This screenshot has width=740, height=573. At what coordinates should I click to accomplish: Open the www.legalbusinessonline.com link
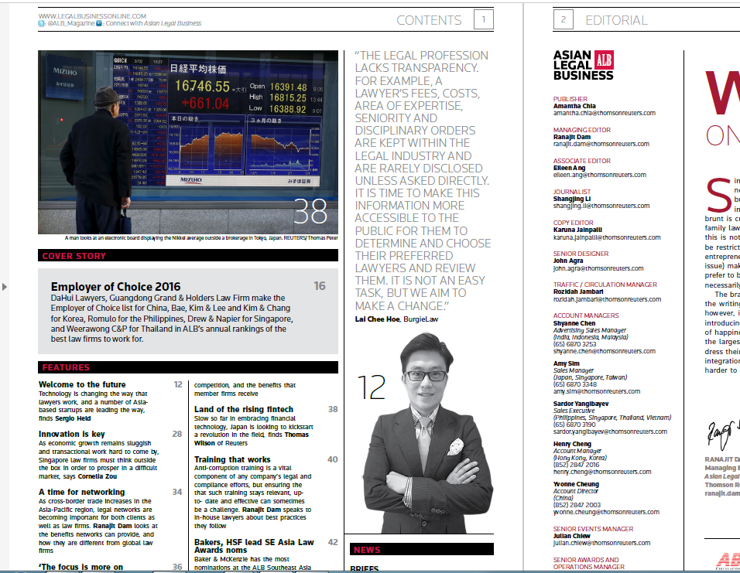pos(93,16)
